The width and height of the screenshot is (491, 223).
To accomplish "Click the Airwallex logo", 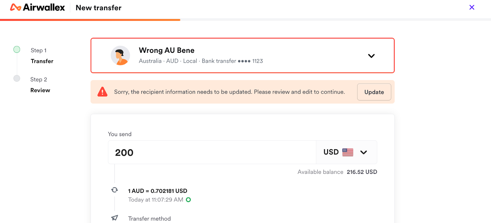I will [x=37, y=7].
